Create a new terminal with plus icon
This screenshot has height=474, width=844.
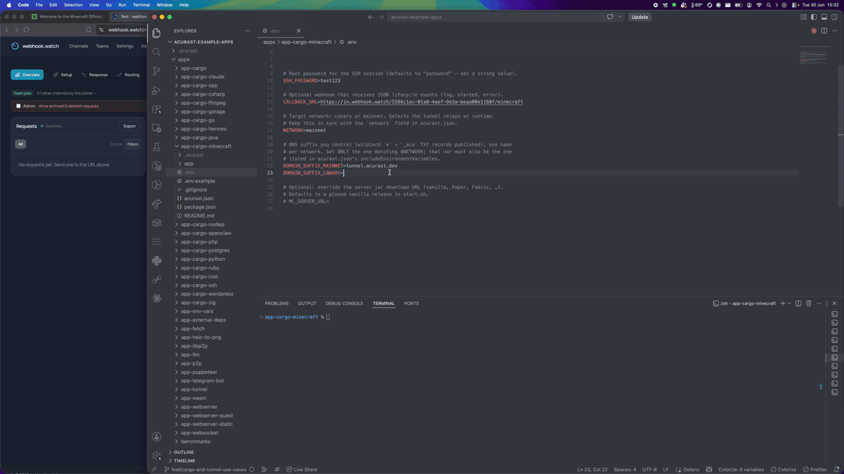(783, 303)
